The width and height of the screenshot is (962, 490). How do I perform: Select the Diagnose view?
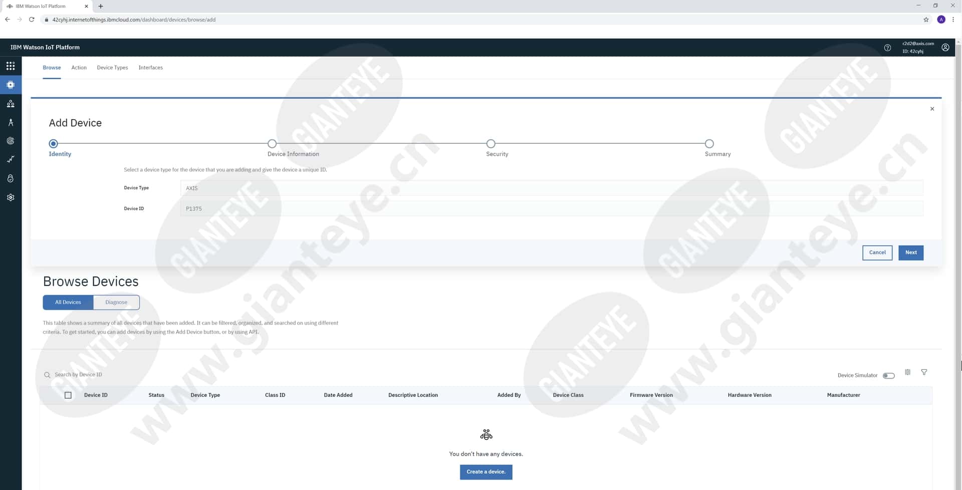click(x=116, y=302)
